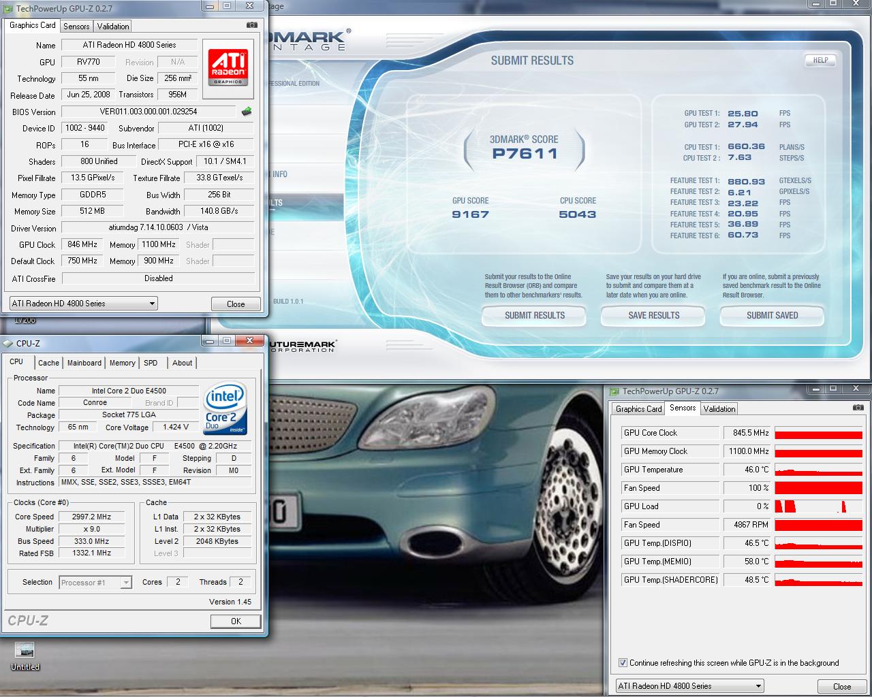
Task: Click the Driver Version field
Action: coord(158,227)
